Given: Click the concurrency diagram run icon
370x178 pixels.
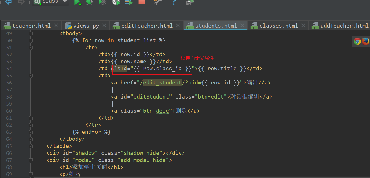Looking at the screenshot, I should [129, 2].
